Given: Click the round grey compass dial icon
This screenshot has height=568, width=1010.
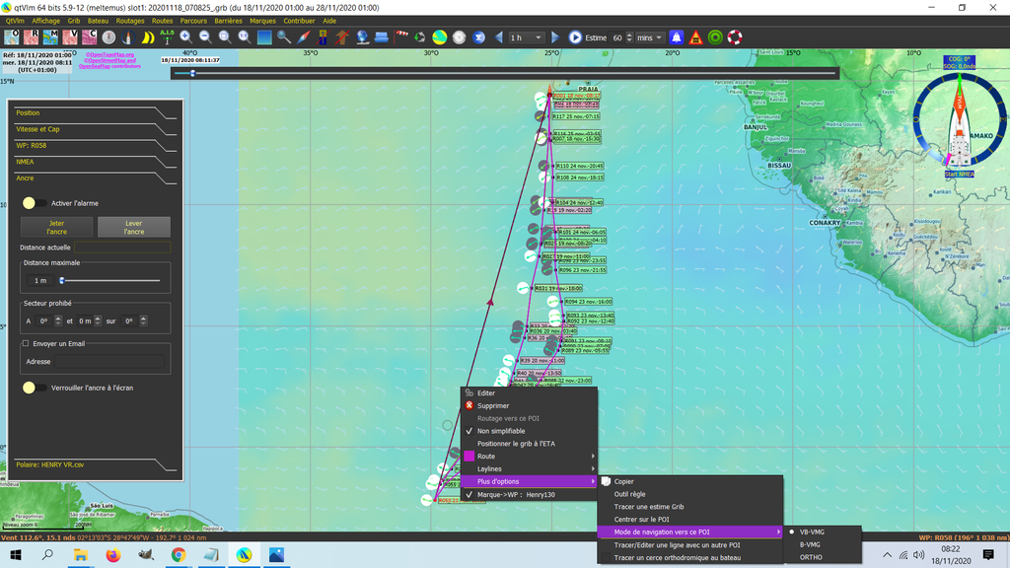Looking at the screenshot, I should 108,37.
